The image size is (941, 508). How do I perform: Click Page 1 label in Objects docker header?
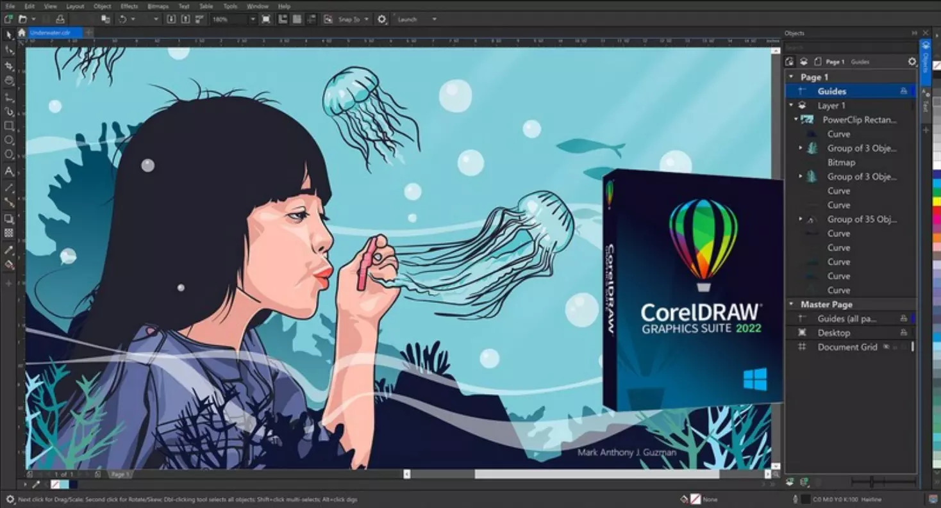click(x=835, y=61)
